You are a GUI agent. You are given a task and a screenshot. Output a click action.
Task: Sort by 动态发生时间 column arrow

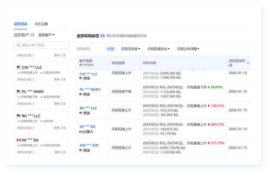pos(248,63)
